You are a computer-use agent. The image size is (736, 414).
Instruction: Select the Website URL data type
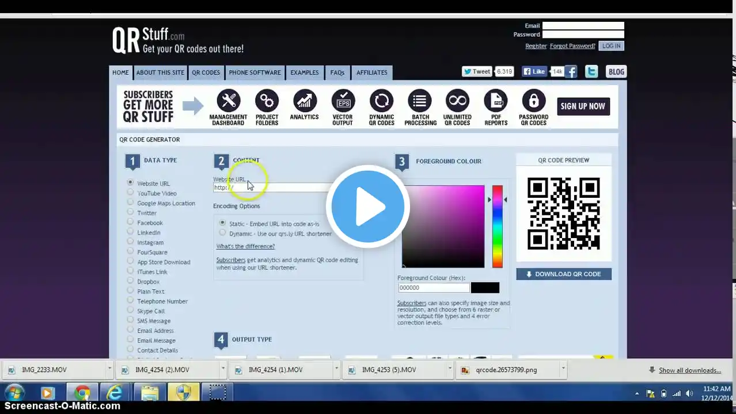[x=130, y=183]
